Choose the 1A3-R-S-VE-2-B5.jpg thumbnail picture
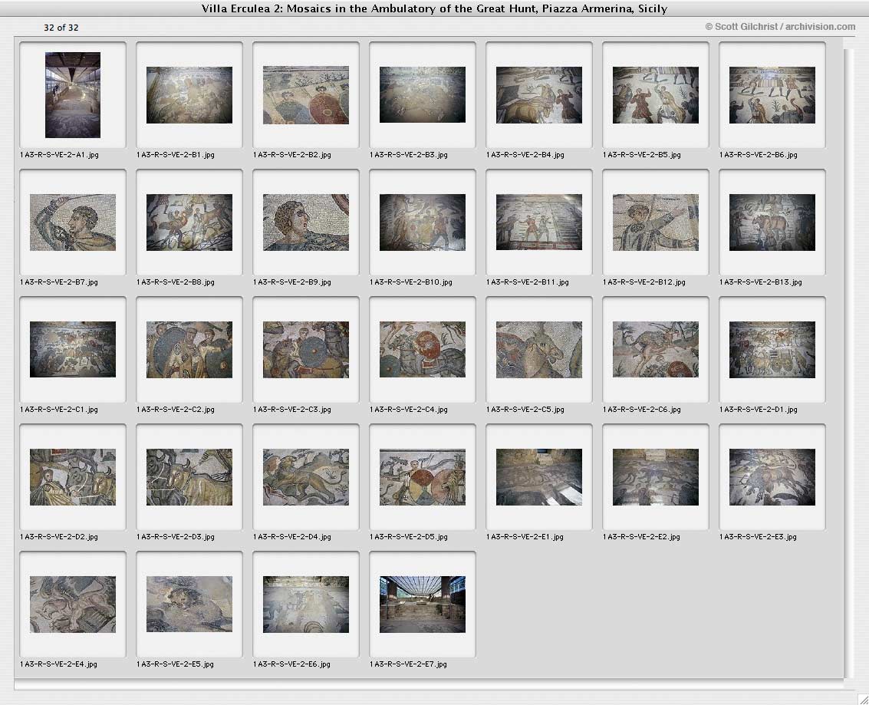 coord(656,95)
